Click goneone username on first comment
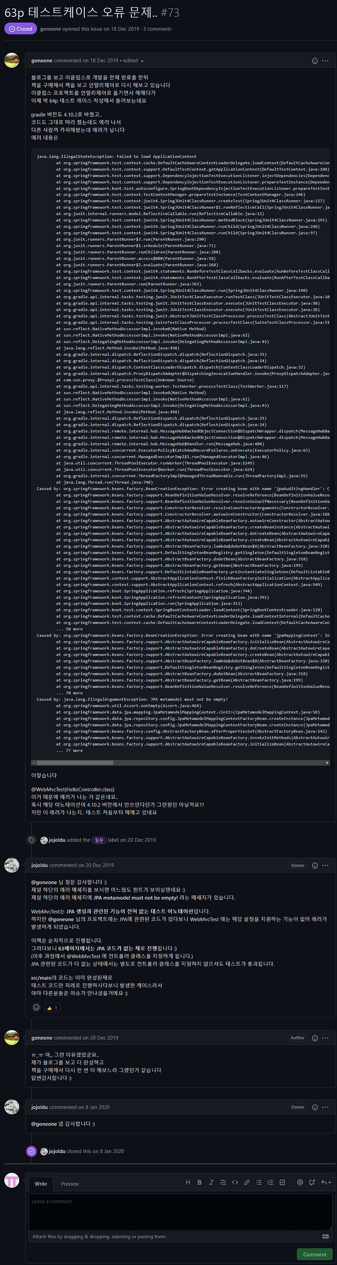Viewport: 337px width, 1265px height. [x=42, y=61]
